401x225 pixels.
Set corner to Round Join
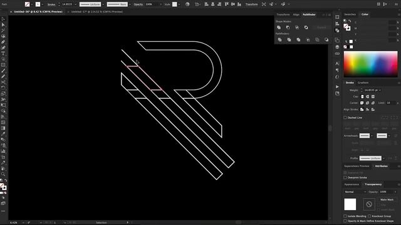(368, 102)
